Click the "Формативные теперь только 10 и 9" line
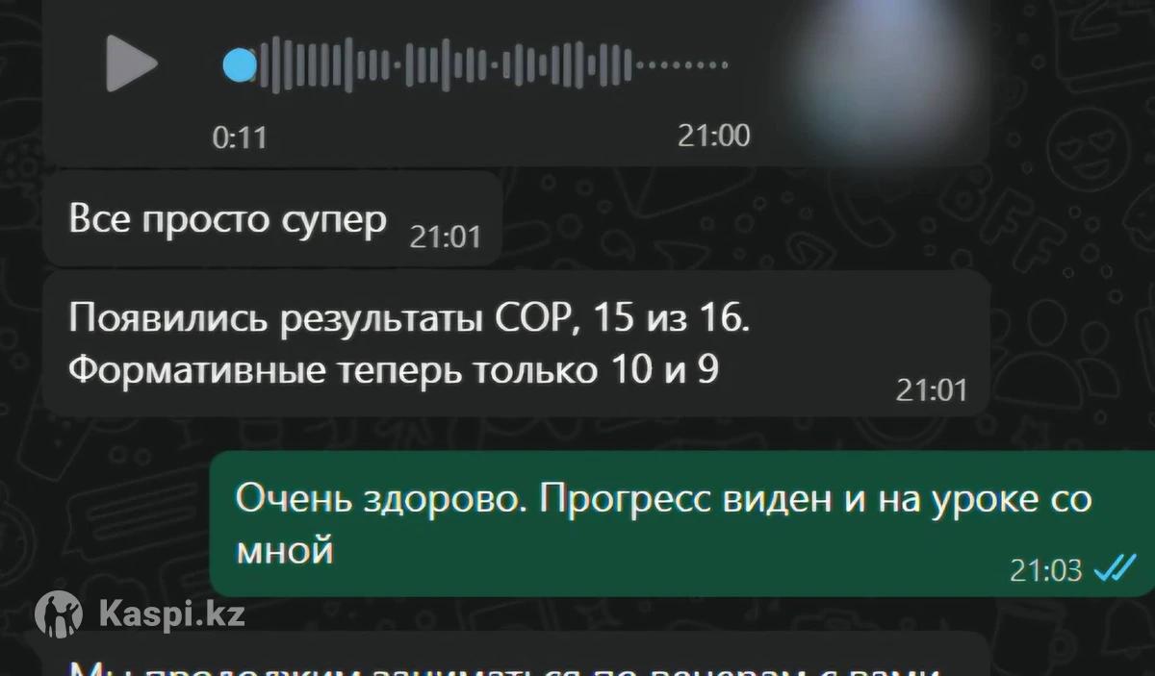The height and width of the screenshot is (676, 1155). point(394,369)
